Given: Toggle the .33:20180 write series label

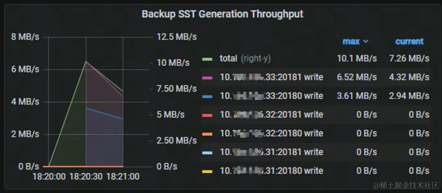Looking at the screenshot, I should click(271, 96).
